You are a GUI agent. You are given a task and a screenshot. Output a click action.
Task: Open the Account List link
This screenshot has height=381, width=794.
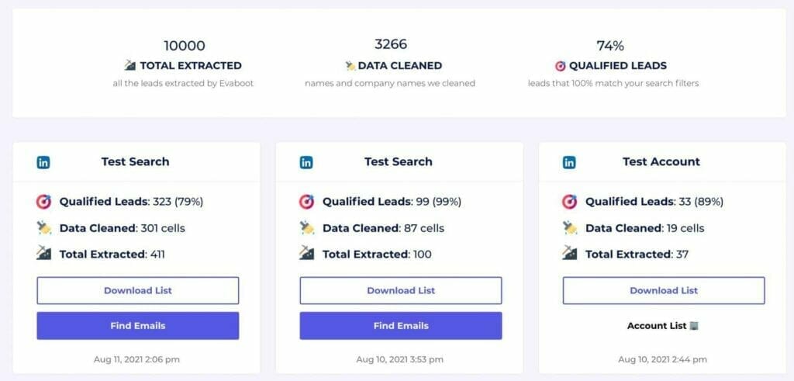656,326
